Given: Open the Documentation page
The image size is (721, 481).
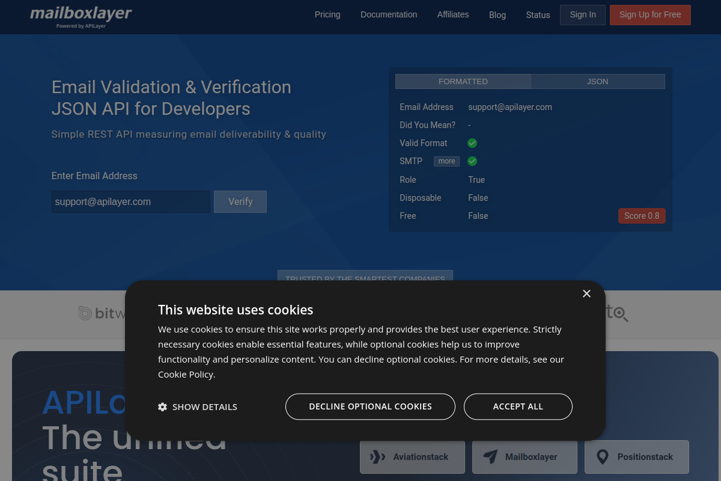Looking at the screenshot, I should pyautogui.click(x=389, y=14).
